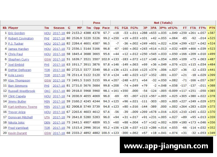Select Donovan Mitchell's UTA team link
217x157 pixels.
point(47,117)
